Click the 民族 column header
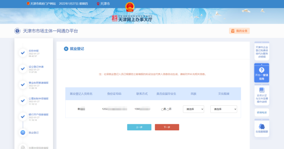The width and height of the screenshot is (284, 149). [194, 94]
